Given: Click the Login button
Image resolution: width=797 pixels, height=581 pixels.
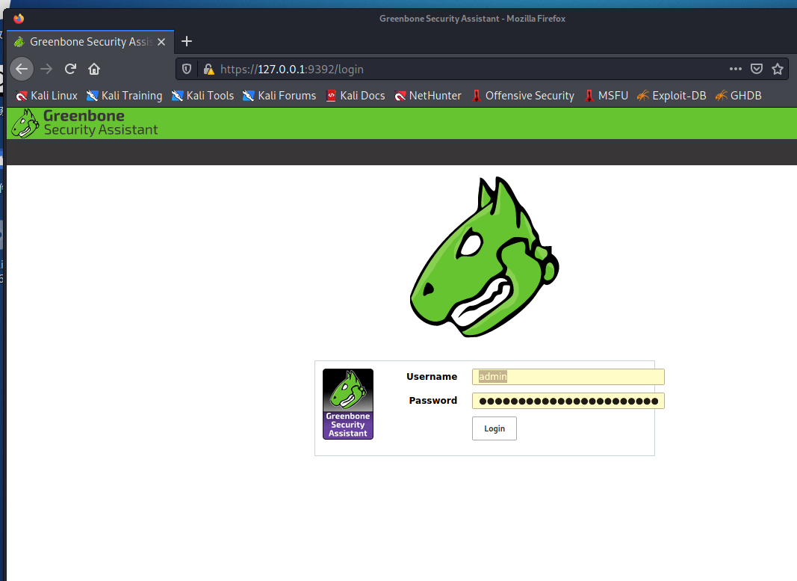Looking at the screenshot, I should 494,428.
